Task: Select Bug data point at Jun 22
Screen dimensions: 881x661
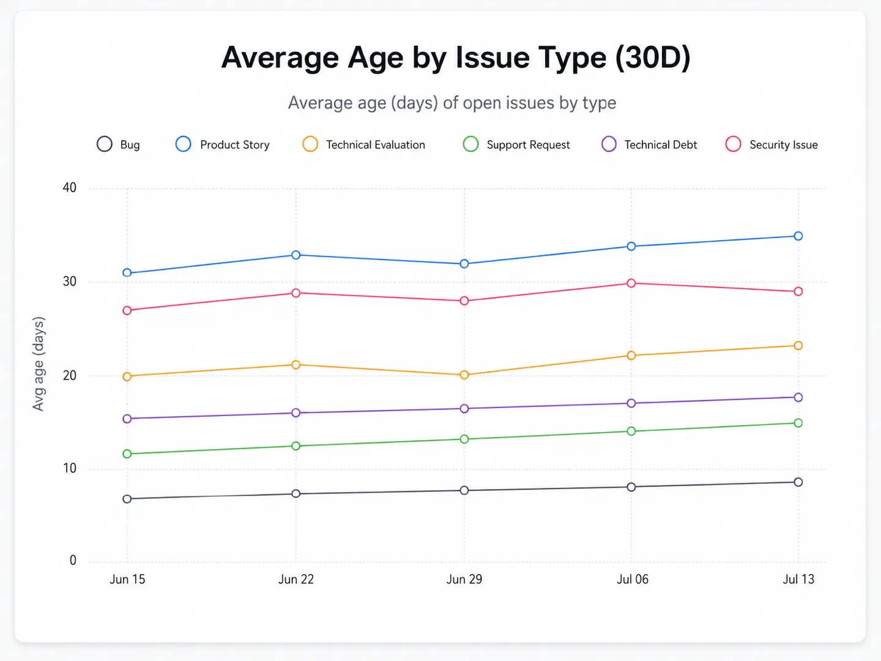Action: click(x=296, y=493)
